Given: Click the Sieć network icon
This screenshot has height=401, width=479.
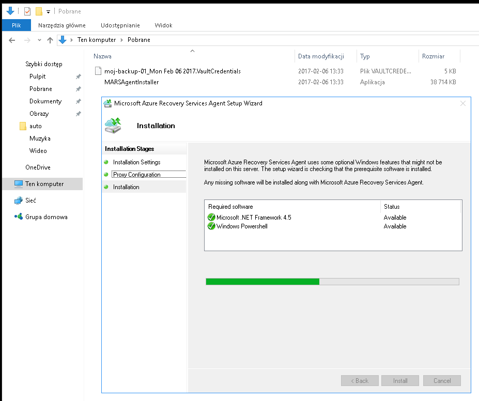Looking at the screenshot, I should click(x=18, y=201).
